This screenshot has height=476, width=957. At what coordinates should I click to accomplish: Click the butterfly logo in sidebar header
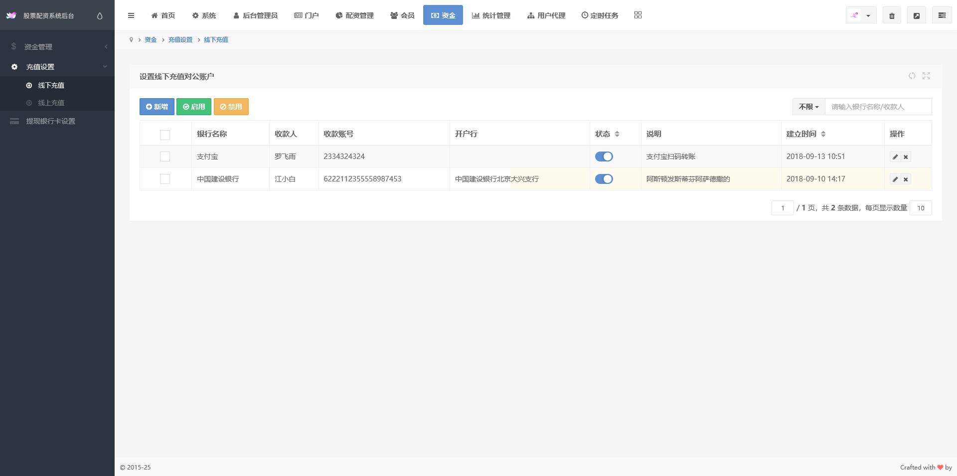coord(11,15)
